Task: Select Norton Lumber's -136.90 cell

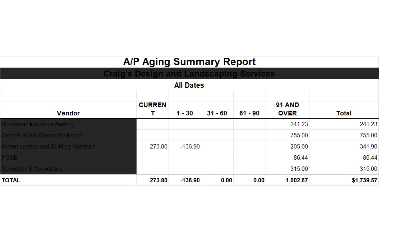Action: click(190, 146)
